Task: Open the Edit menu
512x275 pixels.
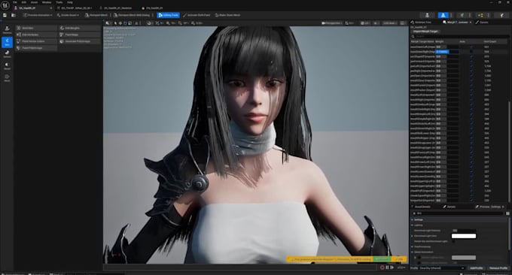Action: click(24, 2)
